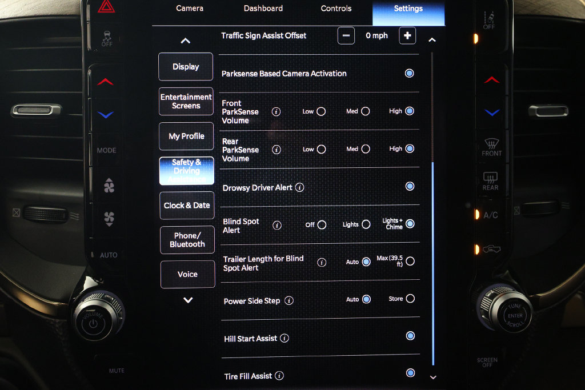Image resolution: width=585 pixels, height=390 pixels.
Task: Toggle Parksense Based Camera Activation
Action: click(409, 73)
